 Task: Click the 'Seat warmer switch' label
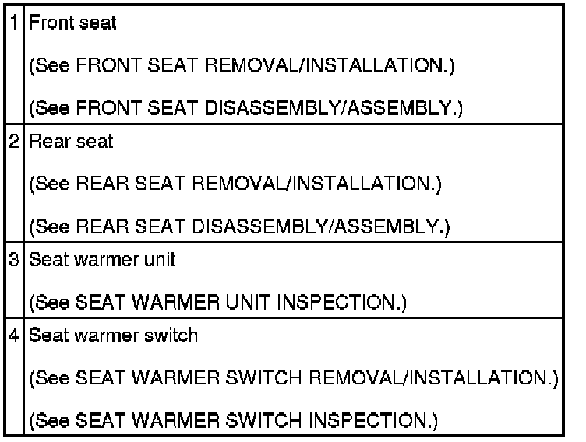(x=113, y=336)
